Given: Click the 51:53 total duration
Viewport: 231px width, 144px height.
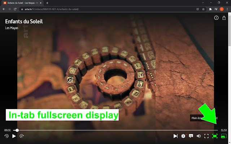Looking at the screenshot, I should tap(224, 130).
